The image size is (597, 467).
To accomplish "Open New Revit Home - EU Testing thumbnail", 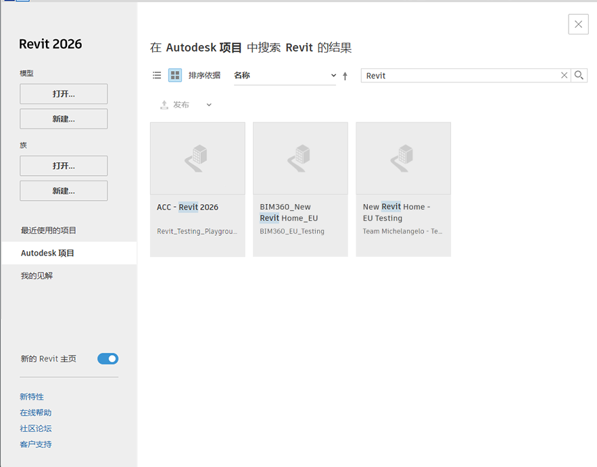I will coord(403,158).
